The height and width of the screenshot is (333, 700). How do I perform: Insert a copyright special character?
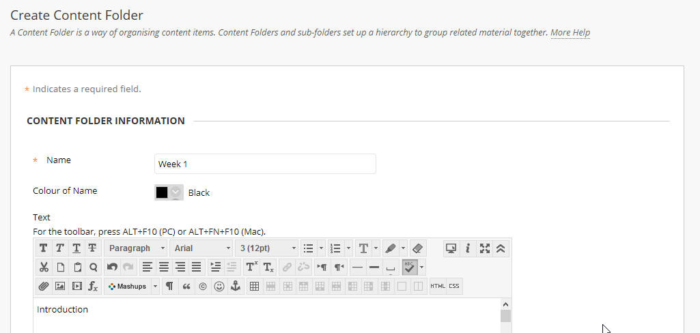coord(203,286)
